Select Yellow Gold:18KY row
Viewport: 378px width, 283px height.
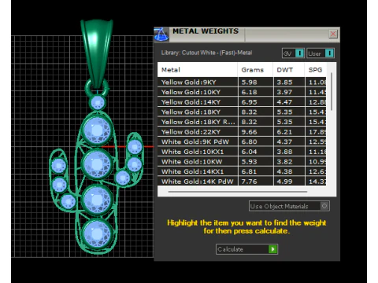[242, 112]
